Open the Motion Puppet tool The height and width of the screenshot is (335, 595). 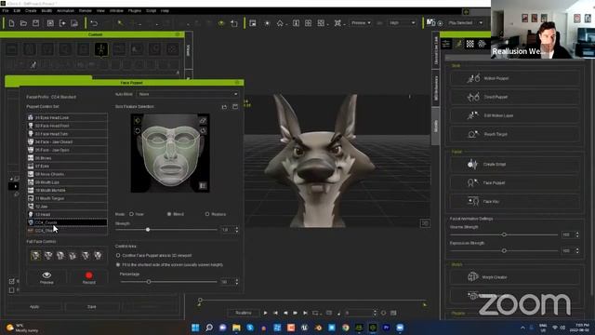[x=514, y=78]
